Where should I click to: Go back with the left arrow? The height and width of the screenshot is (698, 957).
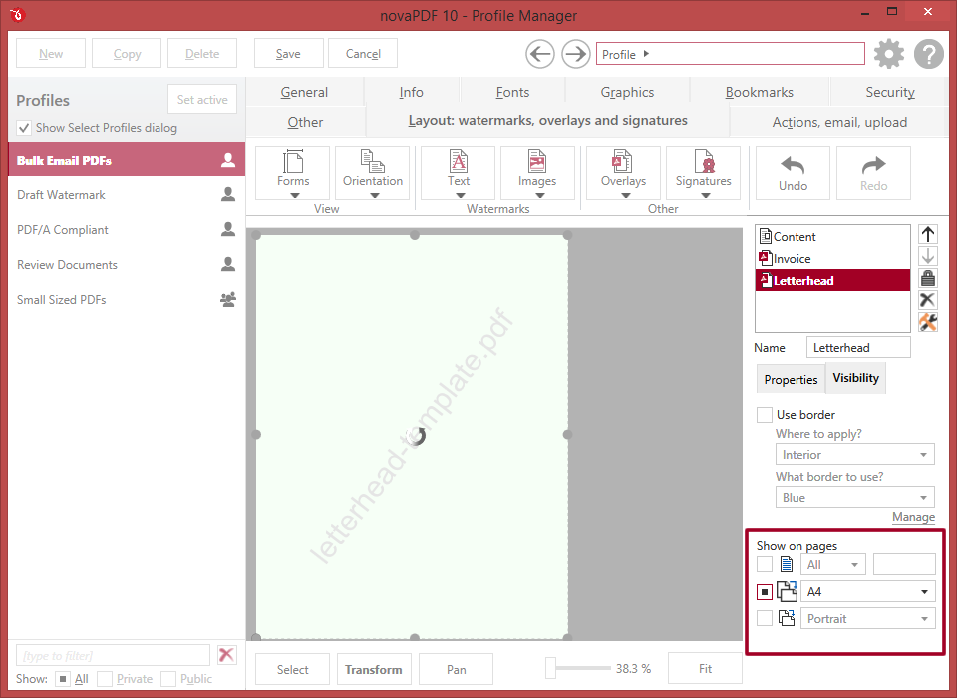point(540,55)
